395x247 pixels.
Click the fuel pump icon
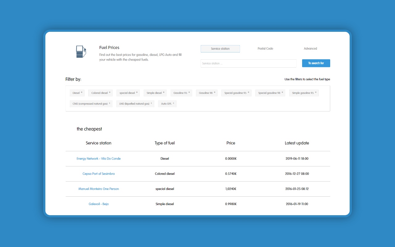click(x=81, y=52)
